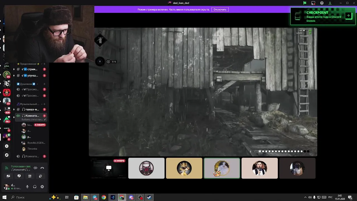The height and width of the screenshot is (201, 357).
Task: Select the bearded man avatar participant tile
Action: [260, 168]
